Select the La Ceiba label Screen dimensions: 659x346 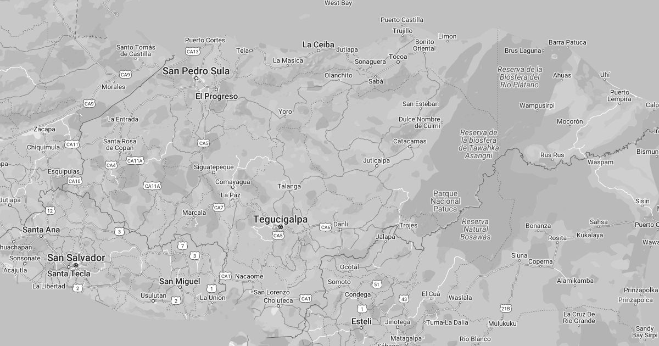[319, 44]
